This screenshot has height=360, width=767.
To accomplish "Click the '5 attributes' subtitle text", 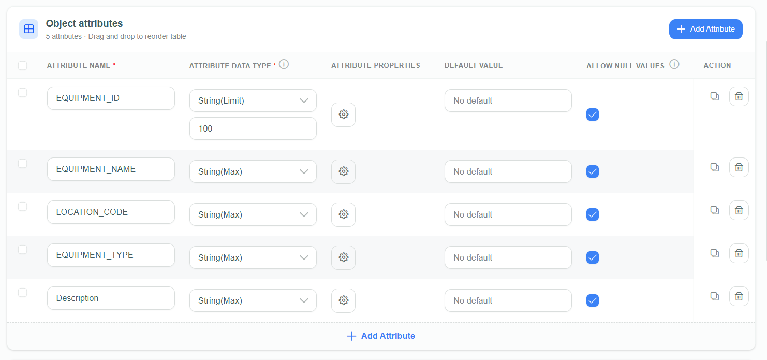I will (x=64, y=36).
